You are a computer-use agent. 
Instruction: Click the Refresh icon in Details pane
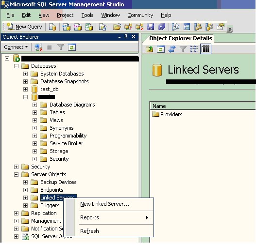pyautogui.click(x=161, y=49)
